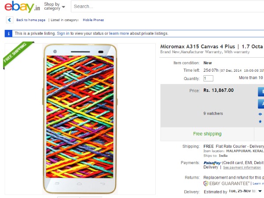Click the blue star icon beside watchers

(x=260, y=121)
